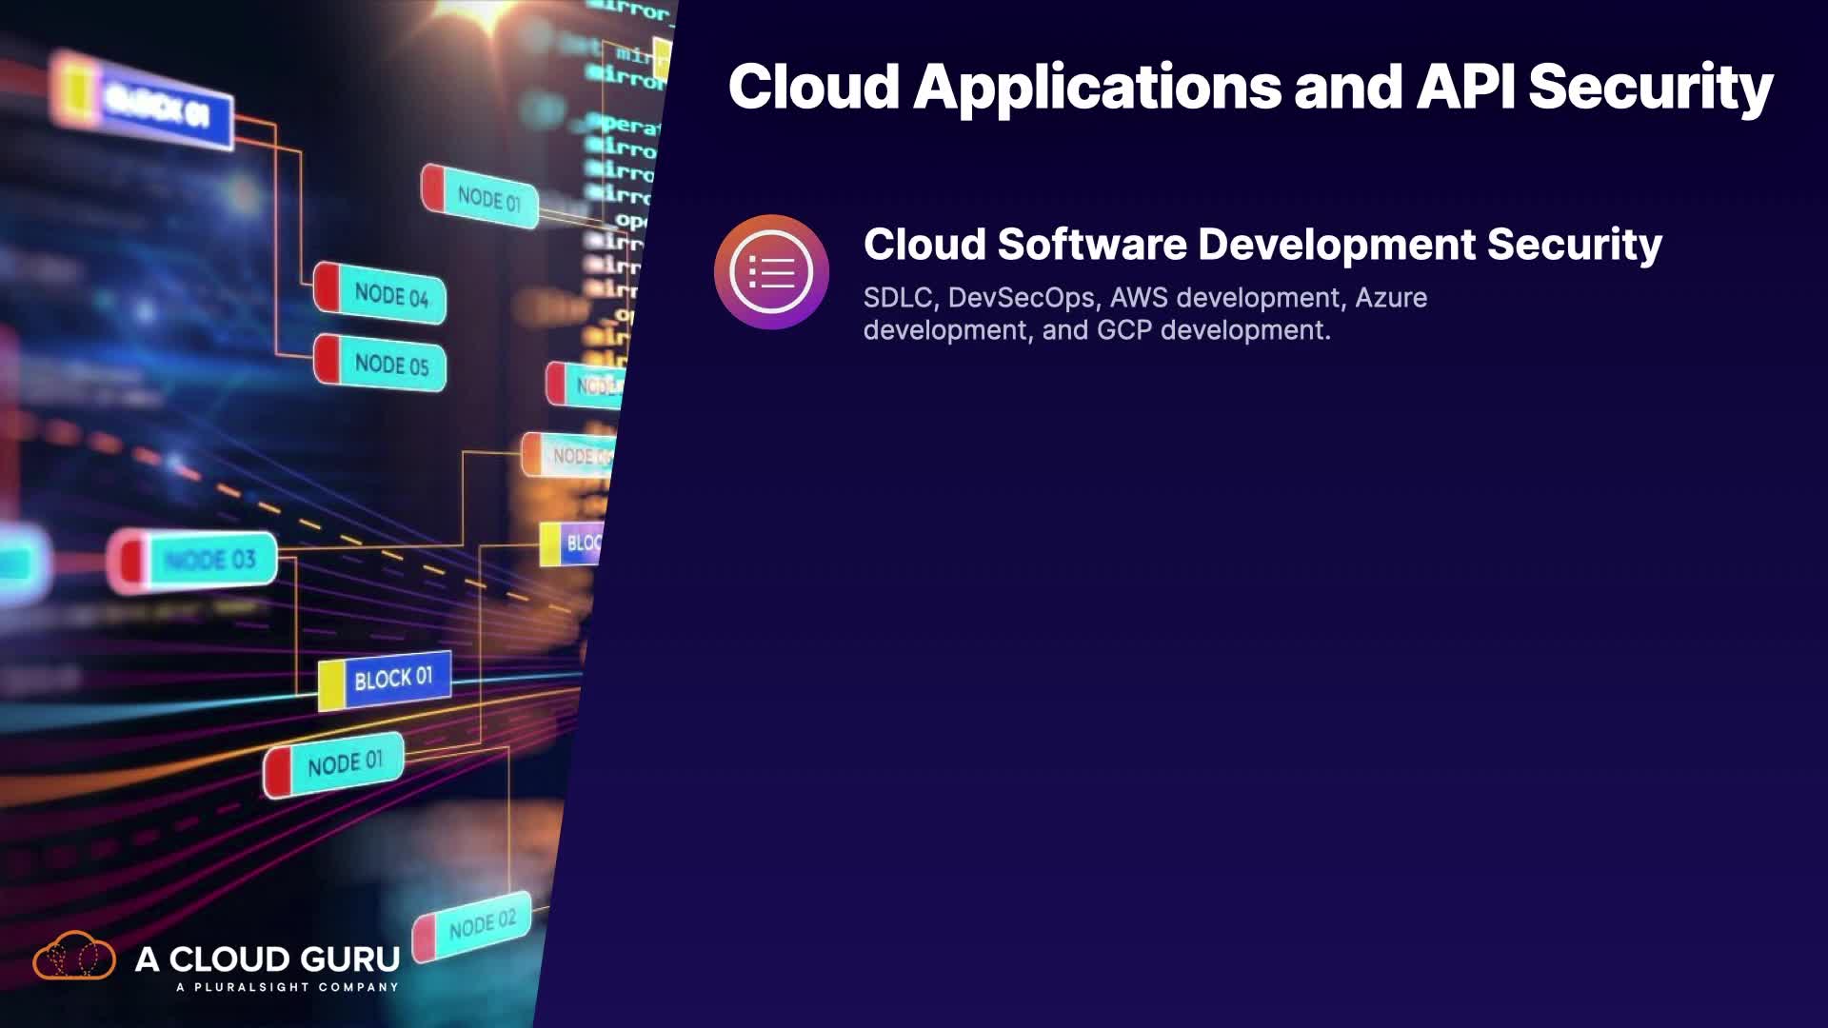
Task: Click the NODE 05 label in the diagram
Action: [x=391, y=365]
